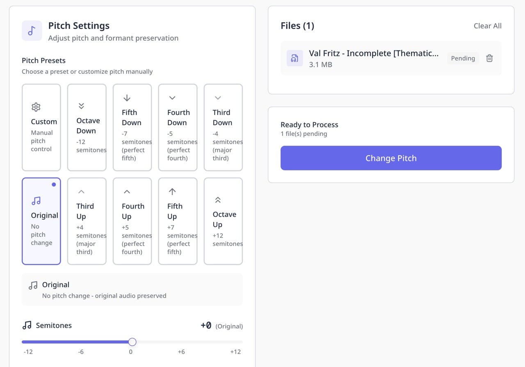Viewport: 525px width, 367px height.
Task: Click the Fifth Down arrow icon
Action: click(127, 98)
